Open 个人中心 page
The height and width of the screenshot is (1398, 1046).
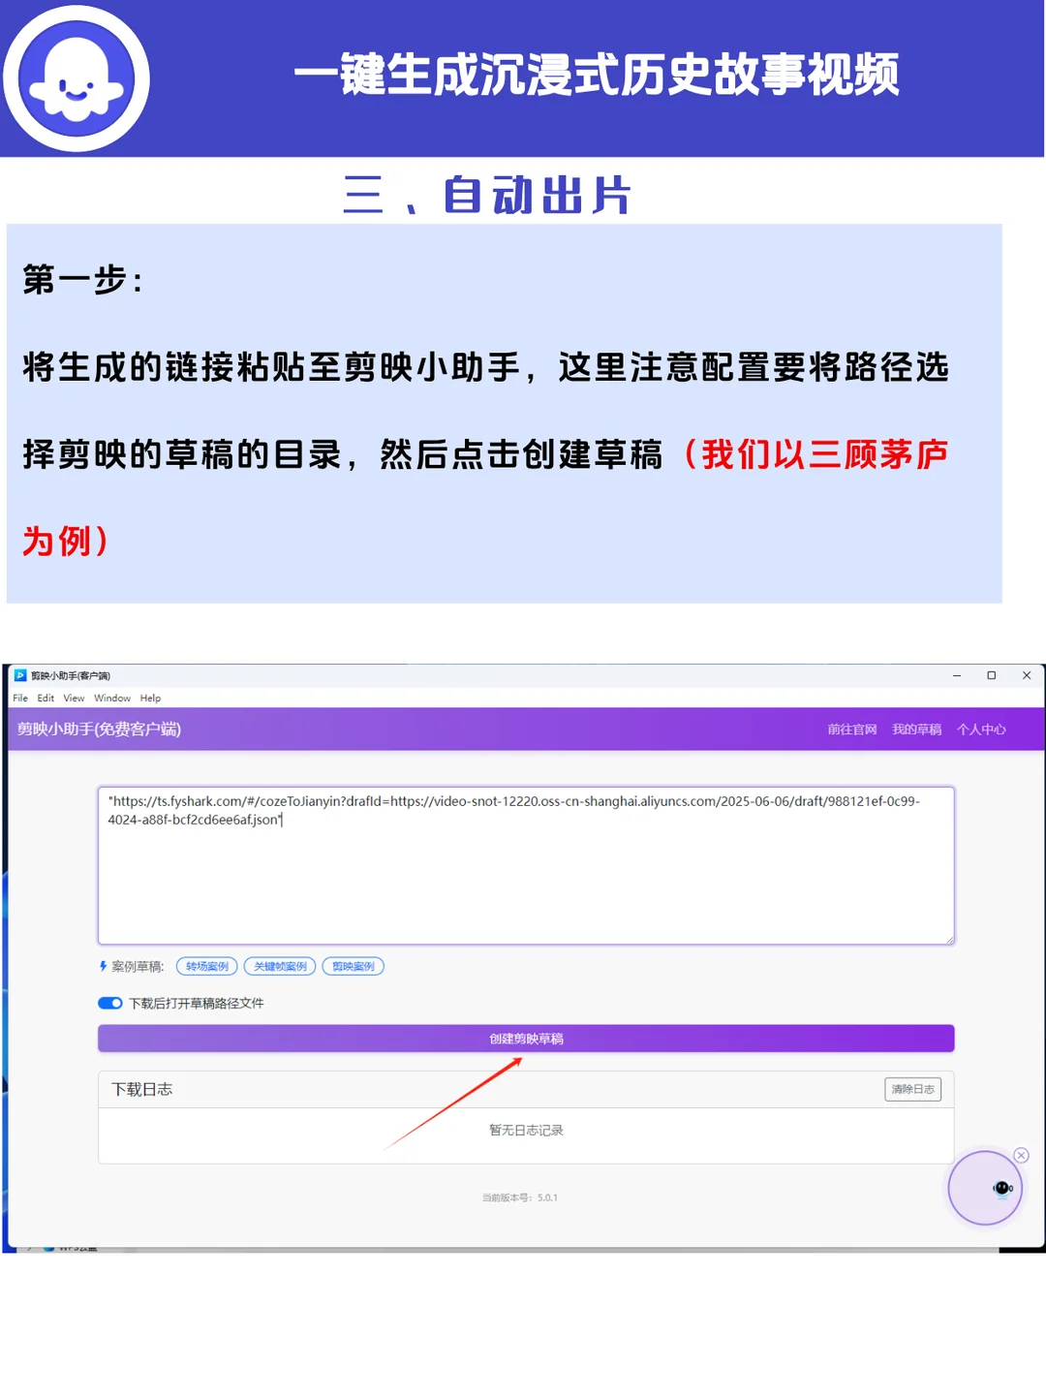click(x=981, y=730)
